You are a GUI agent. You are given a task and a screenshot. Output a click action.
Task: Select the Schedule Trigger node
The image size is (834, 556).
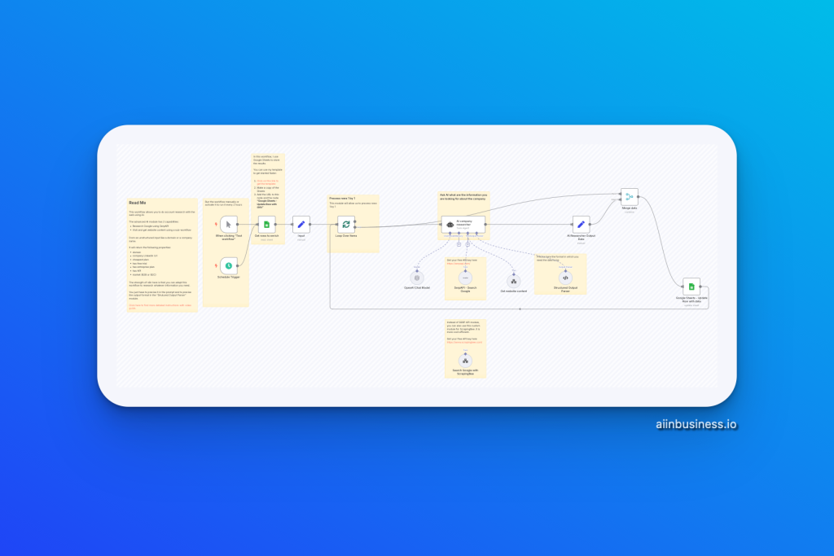(x=229, y=265)
